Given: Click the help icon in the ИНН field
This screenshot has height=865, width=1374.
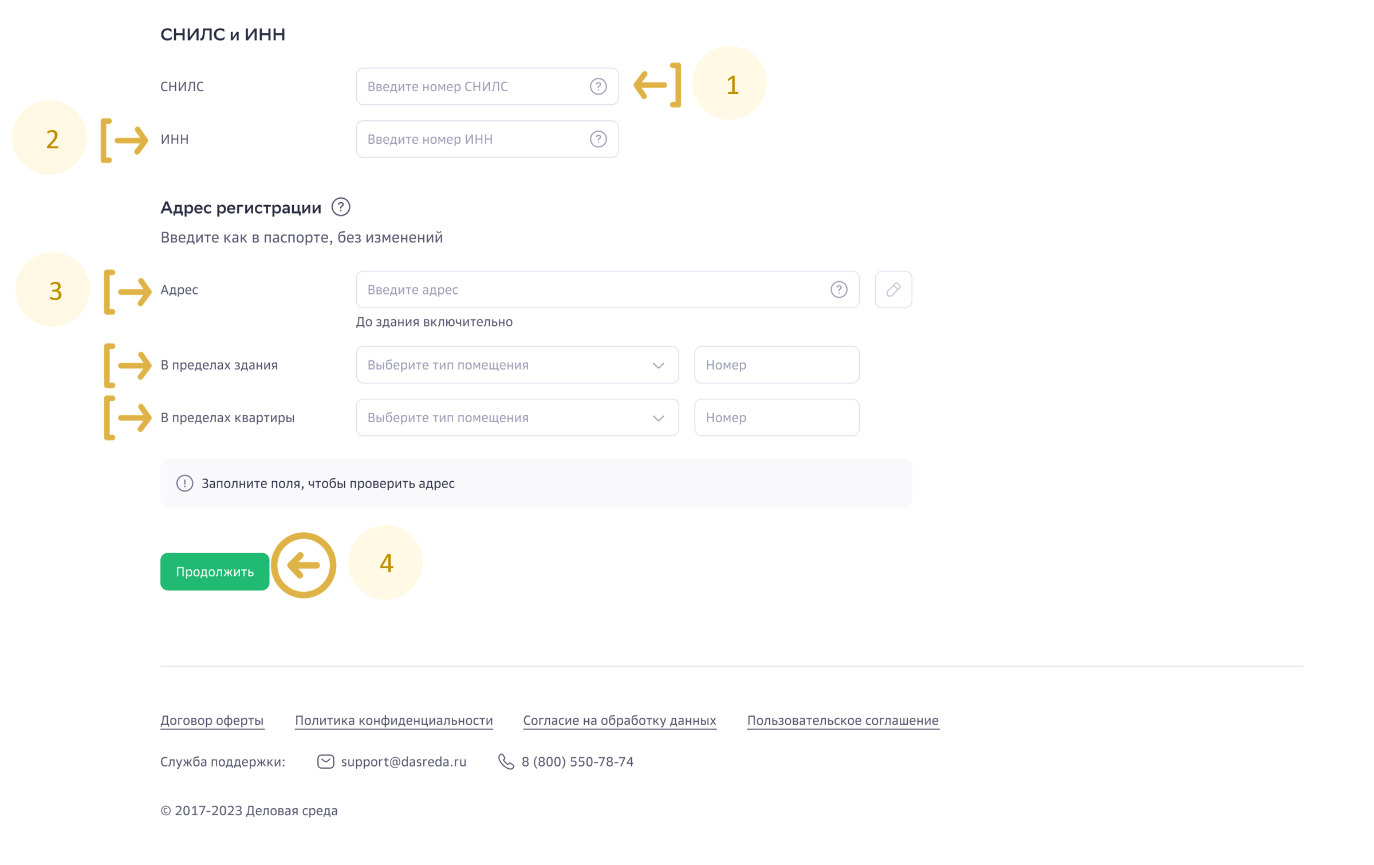Looking at the screenshot, I should pos(598,139).
